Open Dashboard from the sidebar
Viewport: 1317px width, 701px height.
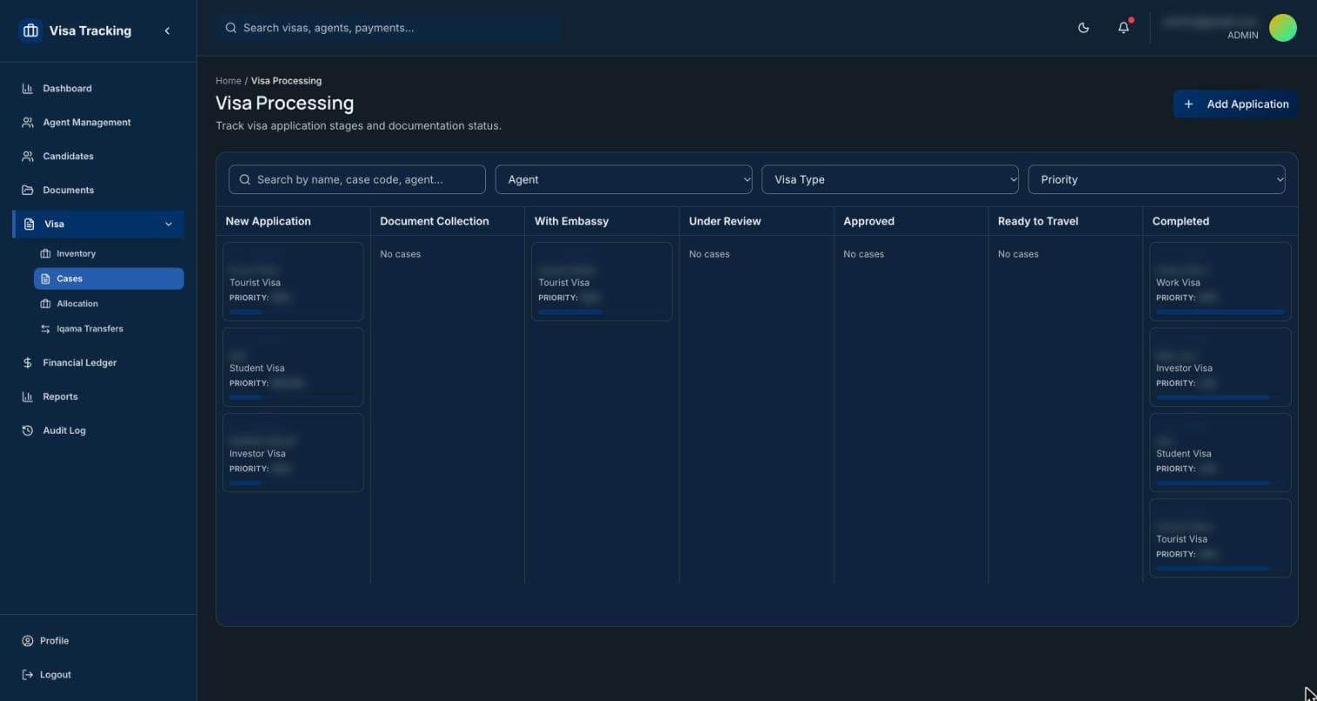coord(98,89)
